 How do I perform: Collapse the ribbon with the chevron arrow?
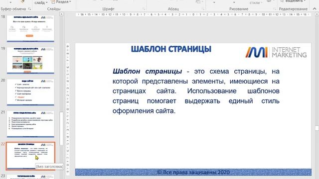pos(315,8)
